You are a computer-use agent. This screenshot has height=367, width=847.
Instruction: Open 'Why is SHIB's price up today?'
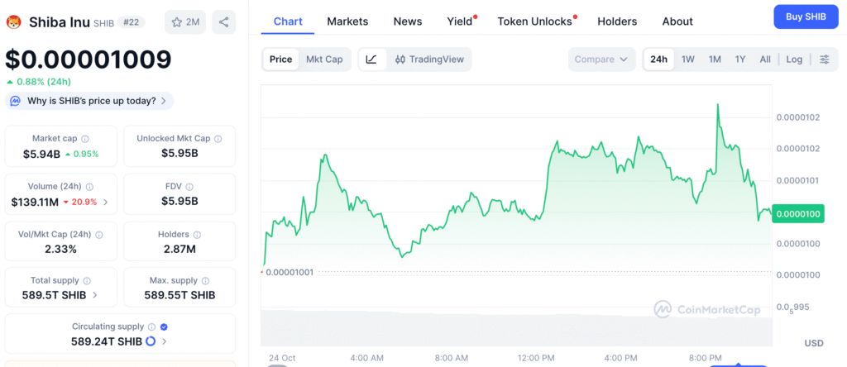pos(89,101)
